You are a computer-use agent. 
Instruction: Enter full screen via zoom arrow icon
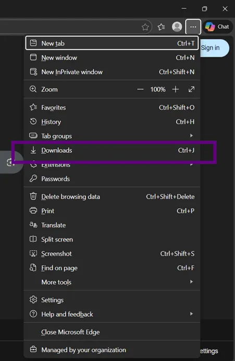191,89
